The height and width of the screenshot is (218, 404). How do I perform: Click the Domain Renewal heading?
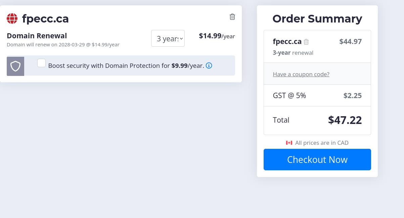37,36
